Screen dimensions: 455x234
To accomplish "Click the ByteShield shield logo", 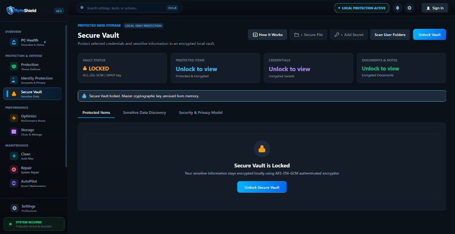I will coord(10,11).
